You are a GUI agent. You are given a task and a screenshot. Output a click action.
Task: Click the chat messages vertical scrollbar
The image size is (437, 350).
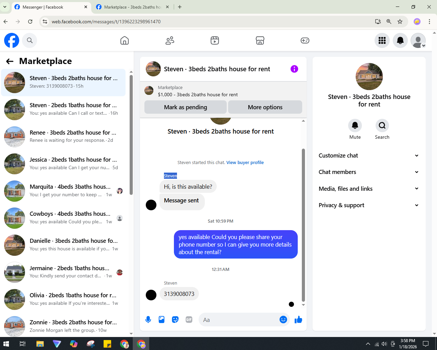pyautogui.click(x=303, y=225)
